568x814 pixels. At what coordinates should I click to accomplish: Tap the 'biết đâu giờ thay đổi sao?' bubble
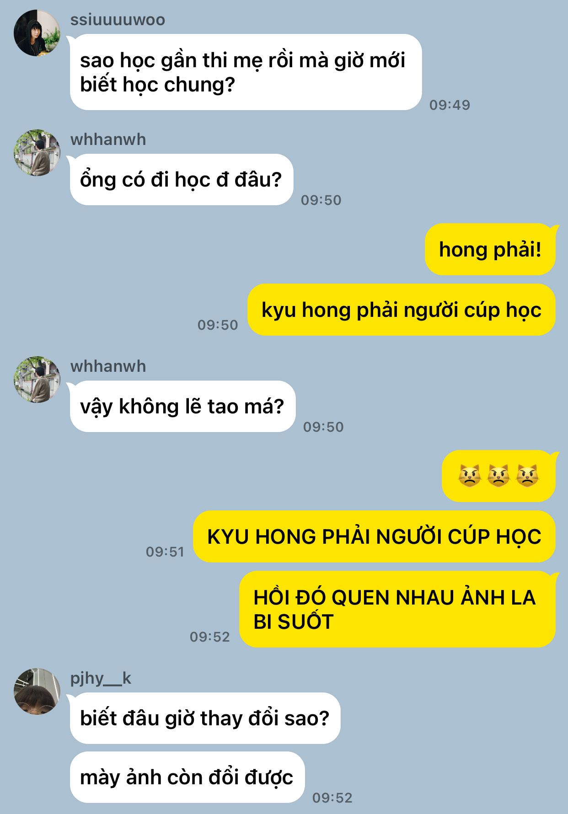pyautogui.click(x=205, y=718)
